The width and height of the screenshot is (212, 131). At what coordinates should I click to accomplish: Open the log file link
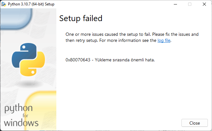(164, 41)
